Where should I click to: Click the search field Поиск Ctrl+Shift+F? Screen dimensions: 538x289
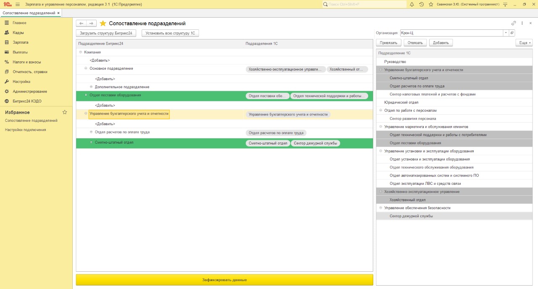tap(364, 4)
